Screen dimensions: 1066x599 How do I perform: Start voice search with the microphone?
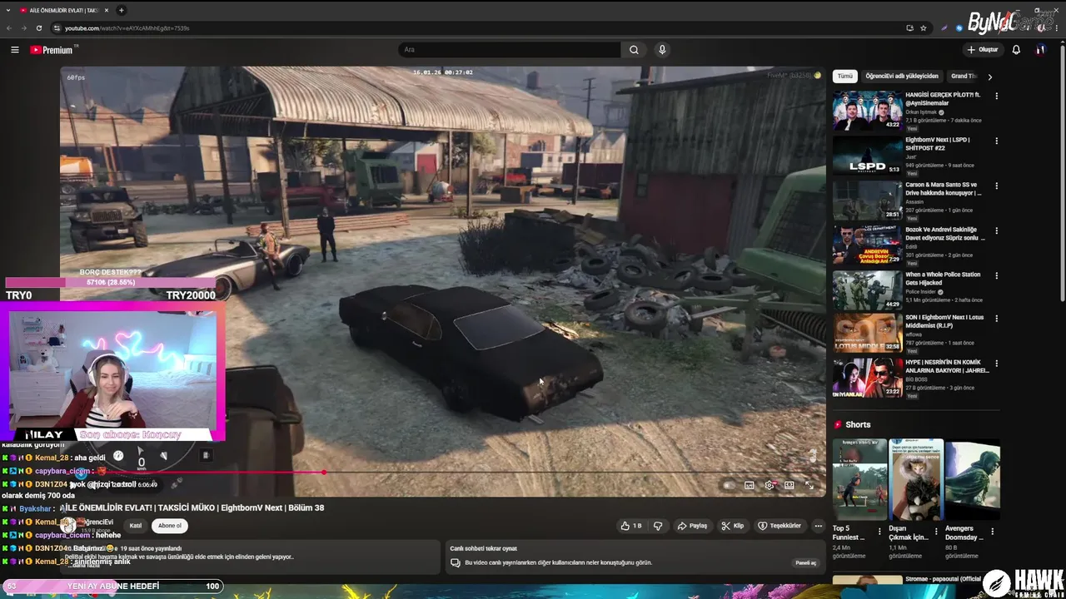(662, 50)
